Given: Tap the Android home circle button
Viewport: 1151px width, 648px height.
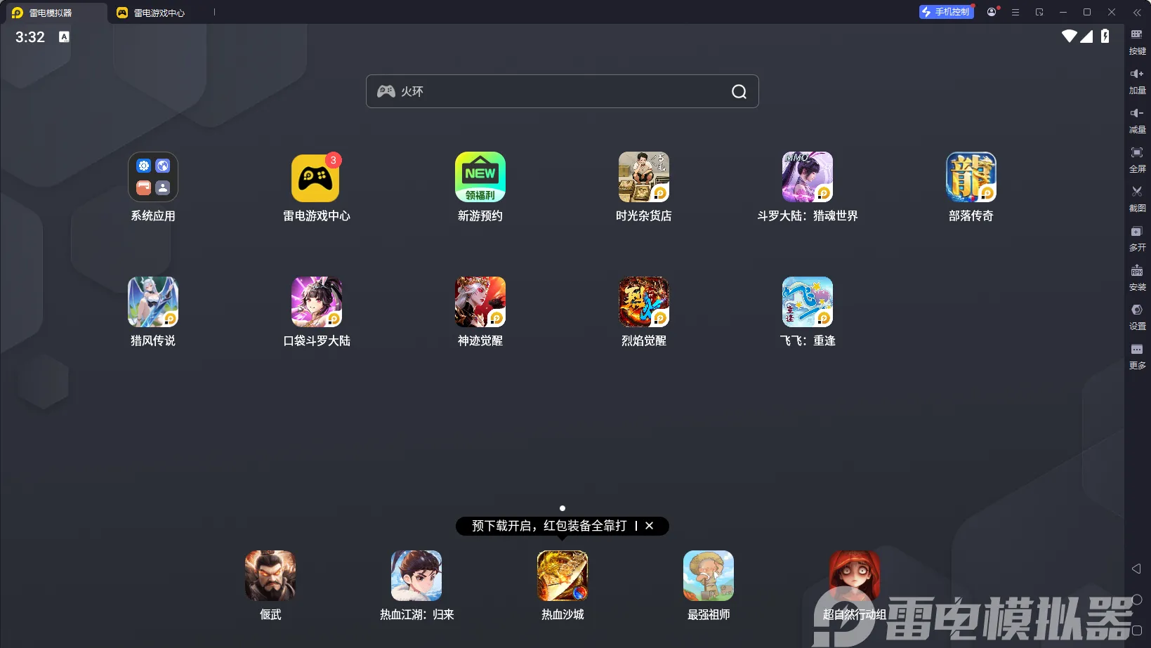Looking at the screenshot, I should pyautogui.click(x=1137, y=600).
